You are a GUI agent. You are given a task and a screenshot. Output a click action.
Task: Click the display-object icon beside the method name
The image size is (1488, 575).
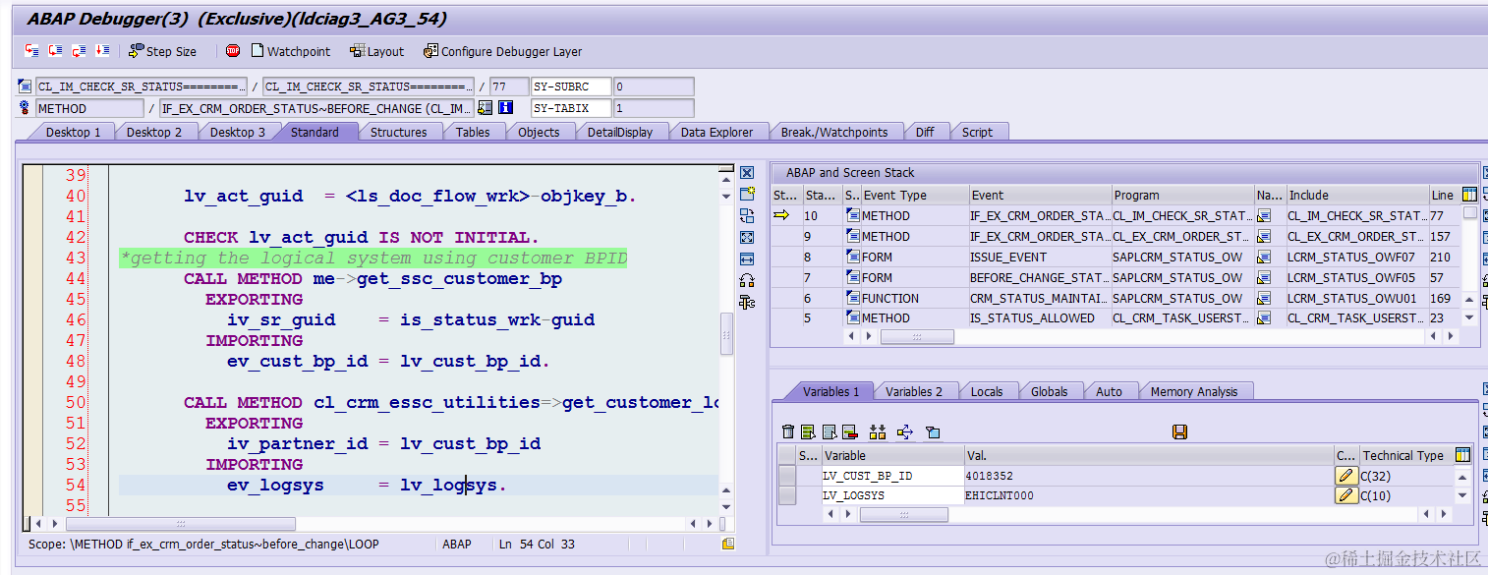486,108
